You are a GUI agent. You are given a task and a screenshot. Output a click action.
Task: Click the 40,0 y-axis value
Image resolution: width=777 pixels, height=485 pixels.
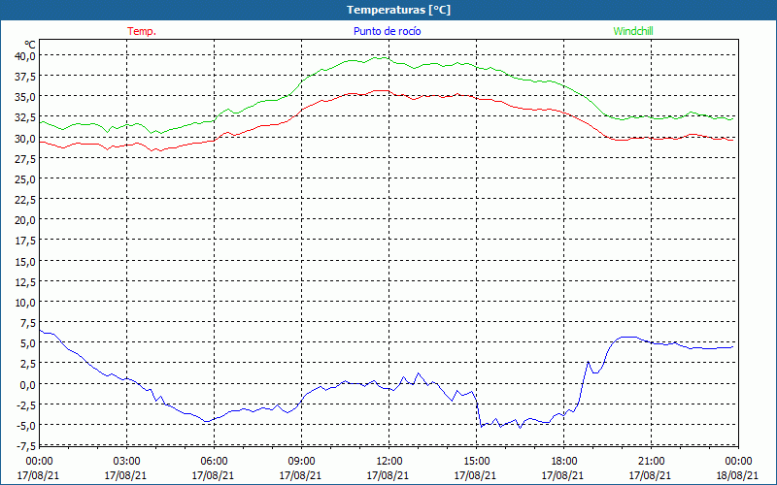25,55
